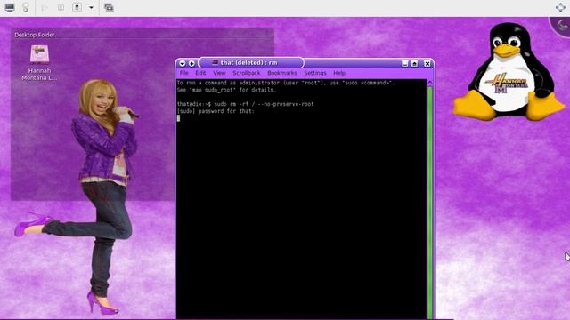The width and height of the screenshot is (570, 320).
Task: Open the Scrollback menu
Action: pyautogui.click(x=247, y=73)
